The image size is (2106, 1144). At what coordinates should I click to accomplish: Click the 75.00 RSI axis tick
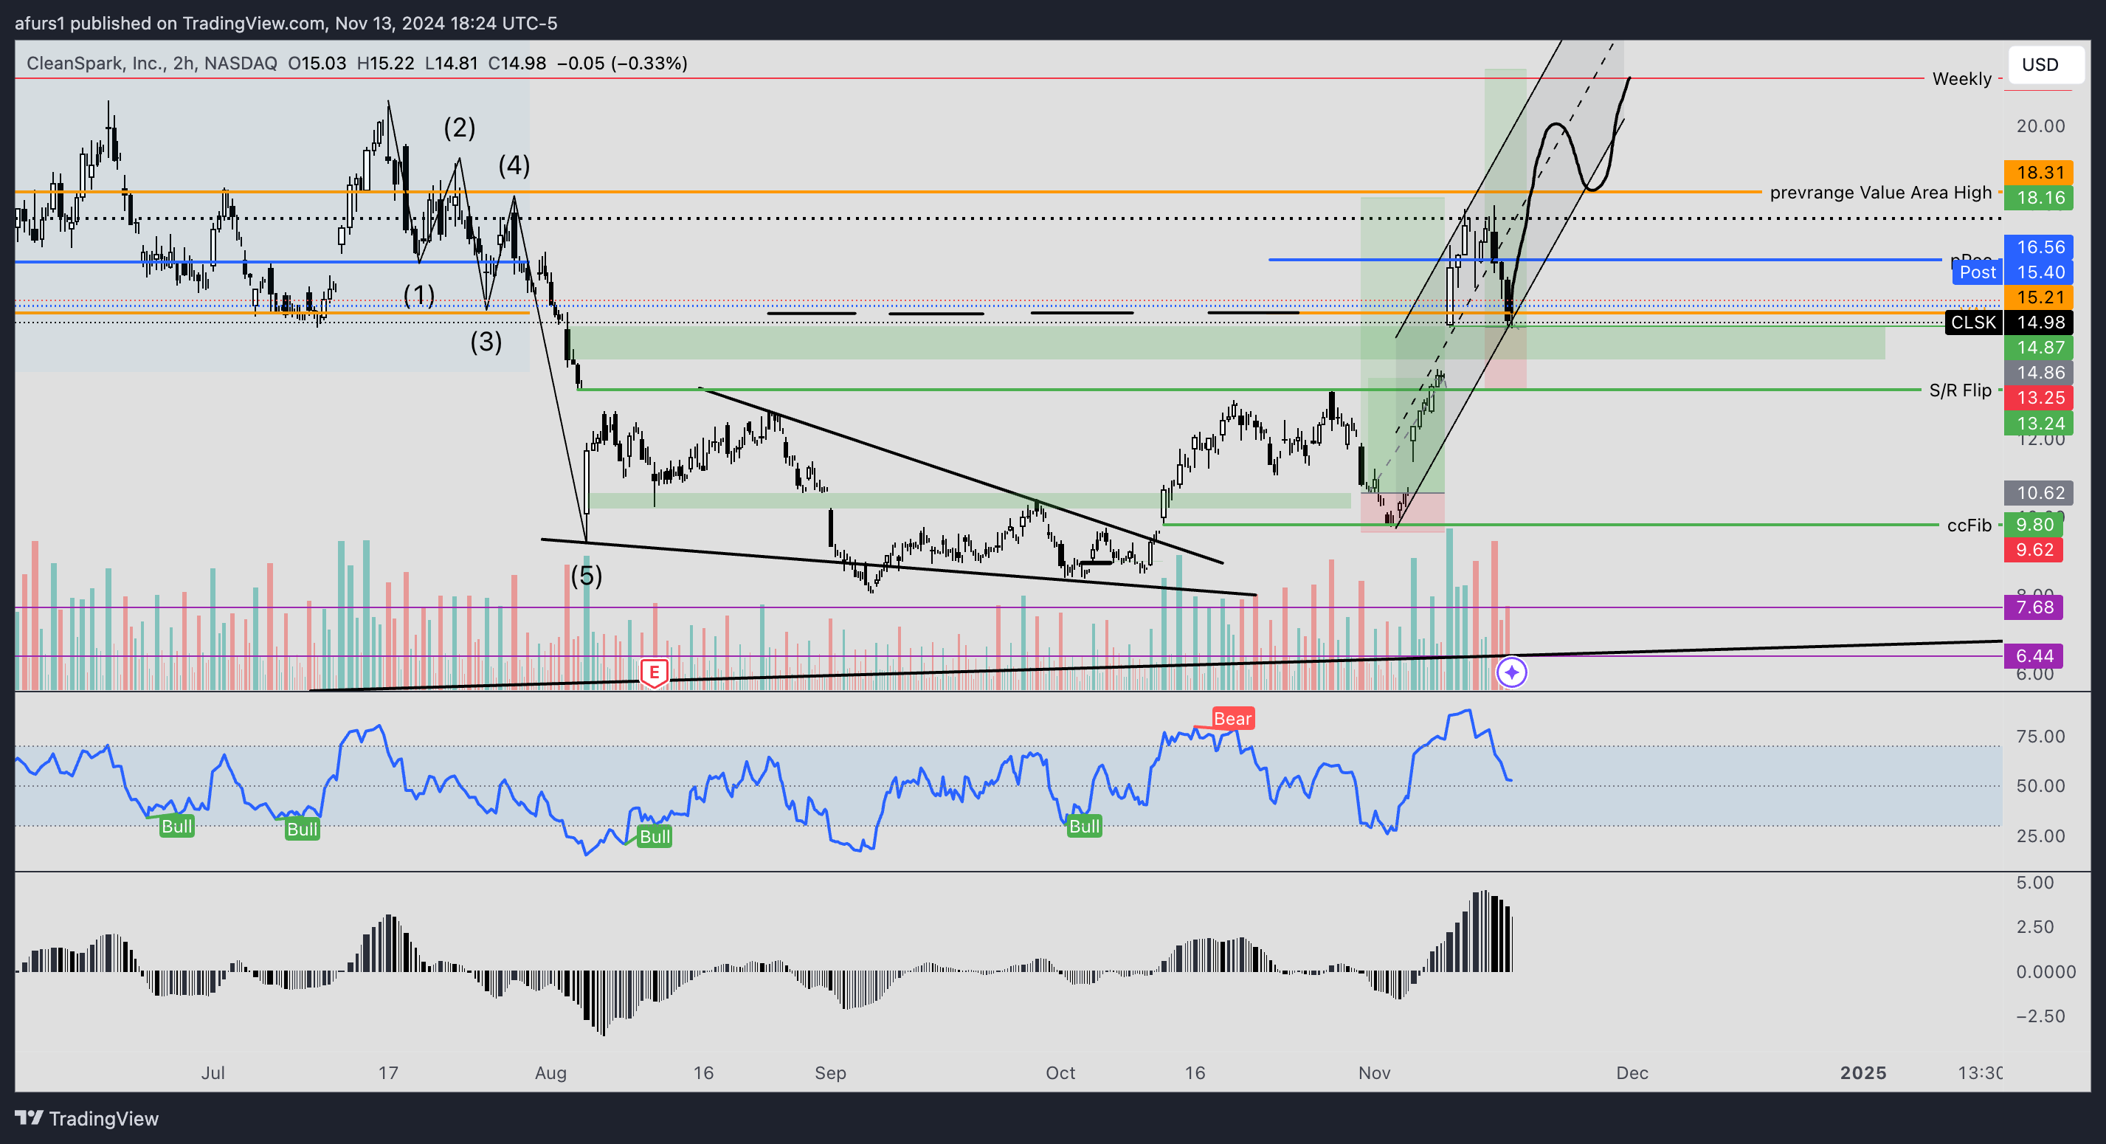click(2040, 737)
